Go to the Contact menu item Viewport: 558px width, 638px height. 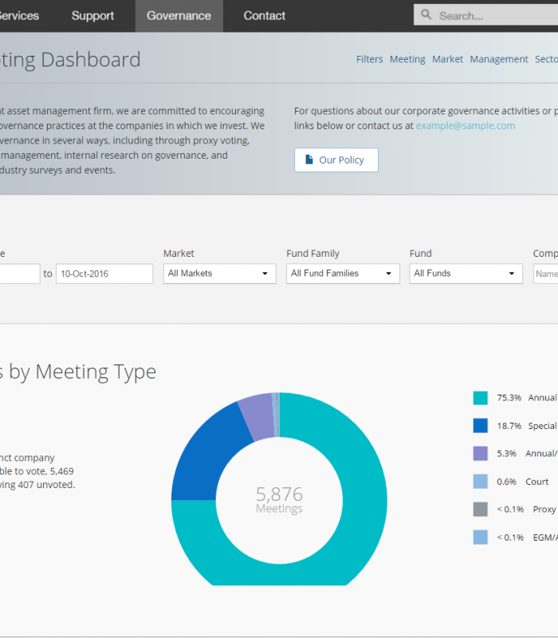pyautogui.click(x=264, y=16)
